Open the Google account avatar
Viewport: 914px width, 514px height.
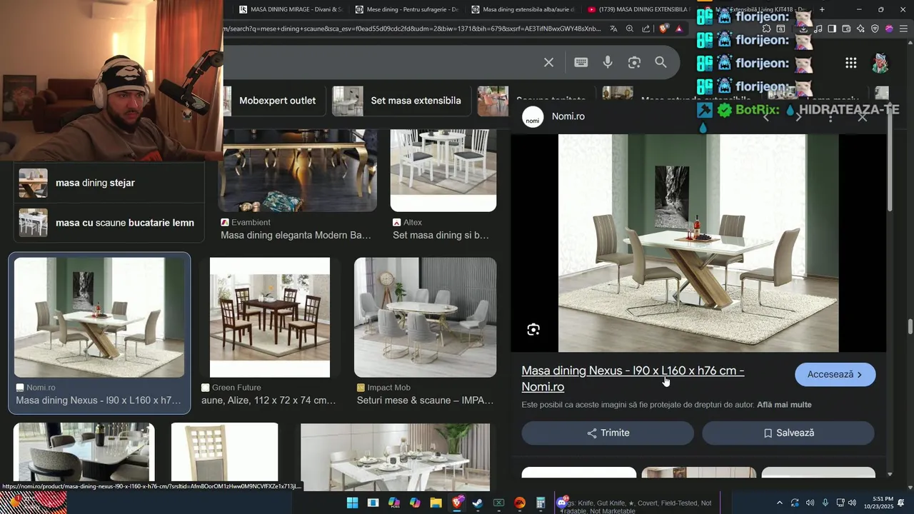point(880,63)
